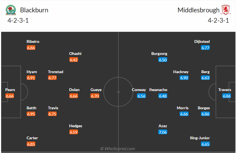Select Carter's 6.85 rating badge

[31, 144]
